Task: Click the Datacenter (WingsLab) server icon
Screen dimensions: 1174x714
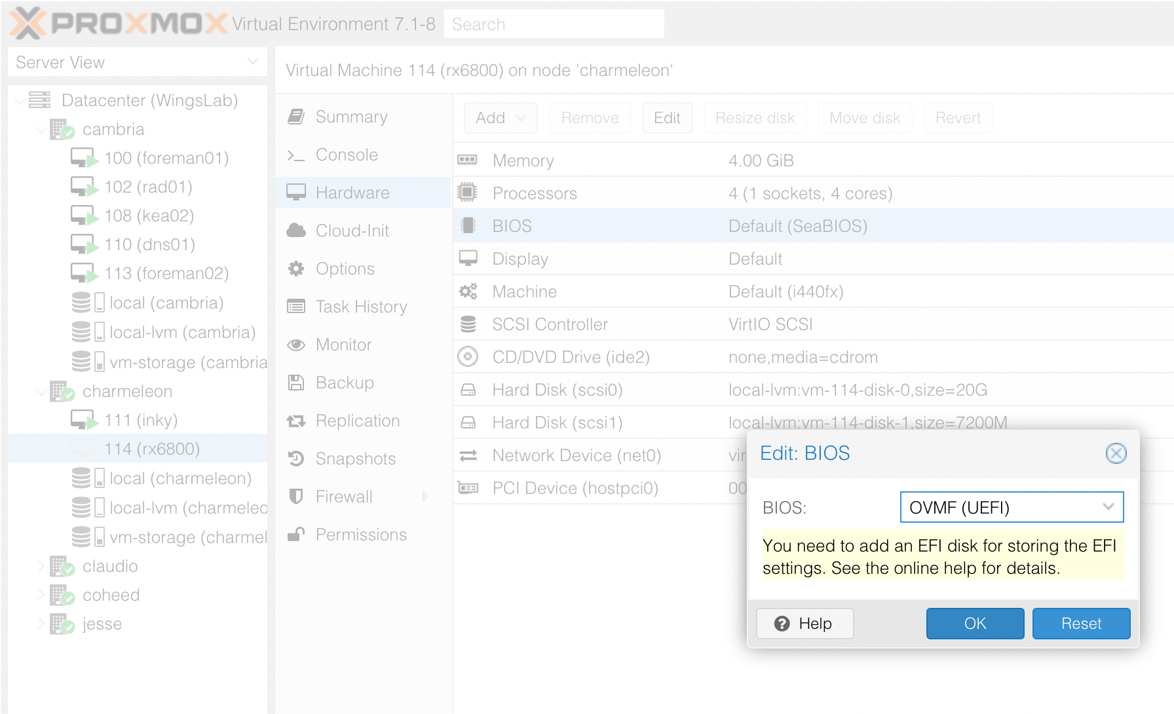Action: (x=39, y=100)
